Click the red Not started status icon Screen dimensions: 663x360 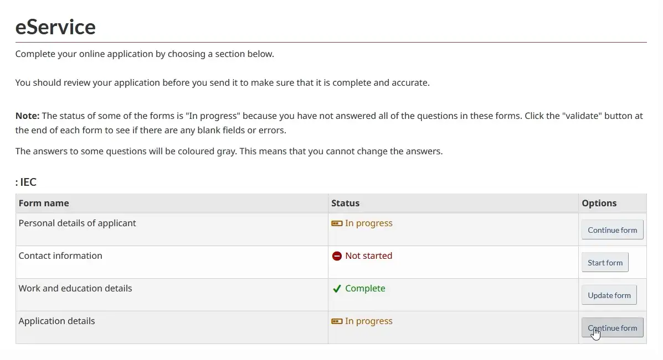click(337, 256)
